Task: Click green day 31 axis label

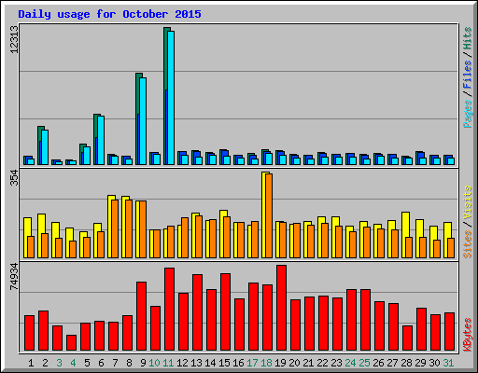Action: (x=448, y=363)
